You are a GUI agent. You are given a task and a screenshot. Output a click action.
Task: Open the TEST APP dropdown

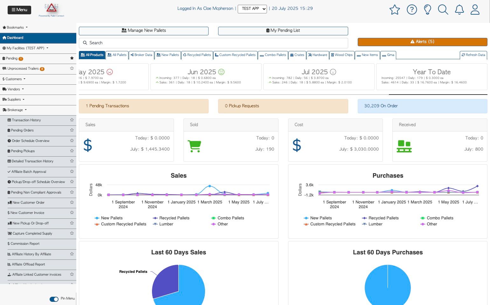pos(252,9)
